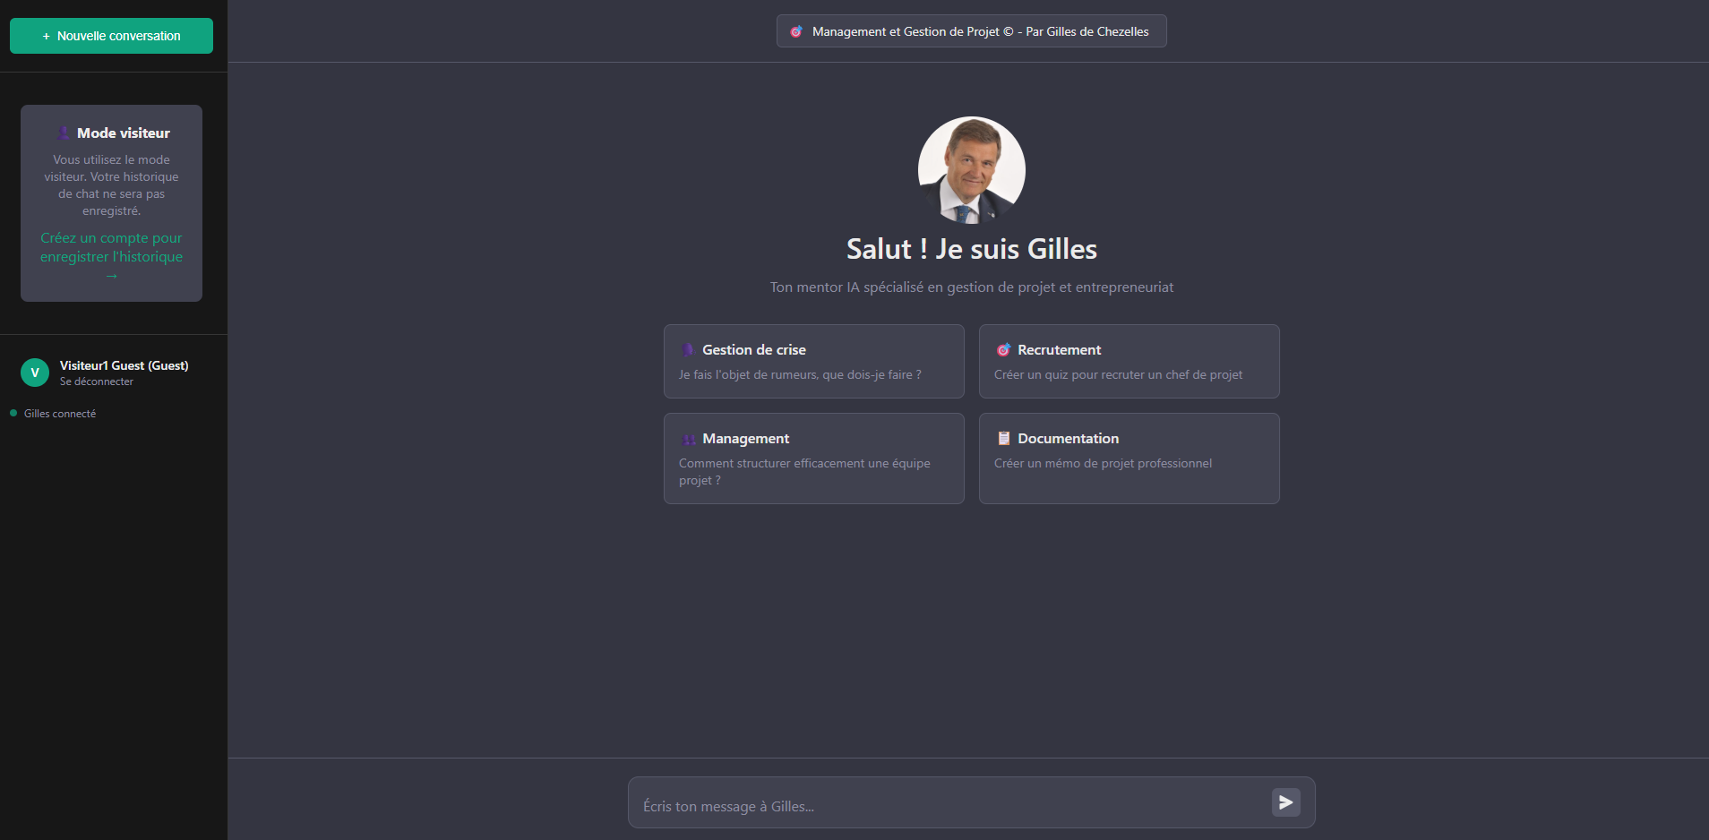Open the Recrutement quiz suggestion
The height and width of the screenshot is (840, 1709).
point(1129,361)
